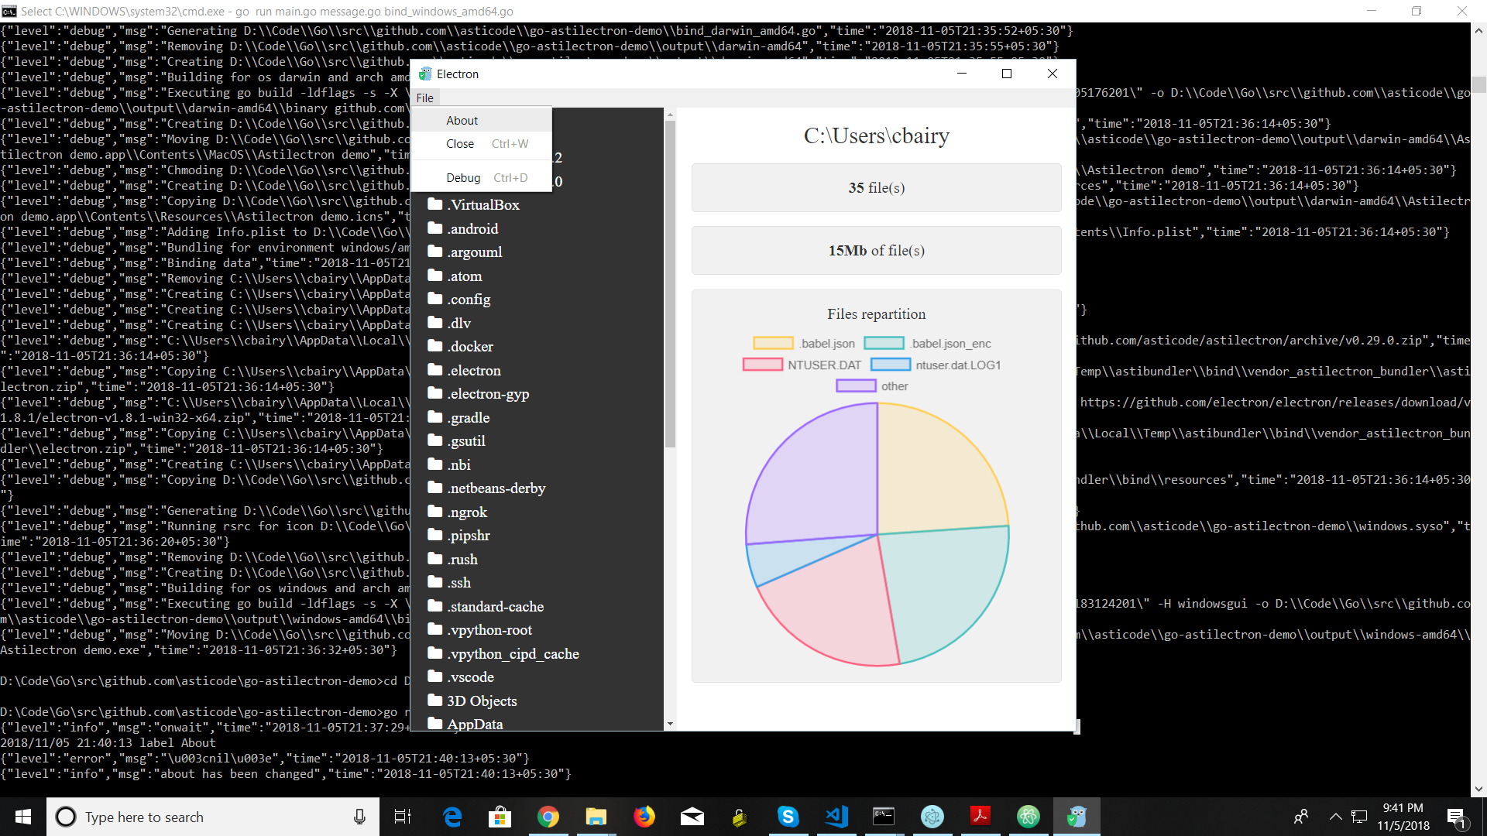Click the Electron logo in the title bar

426,74
